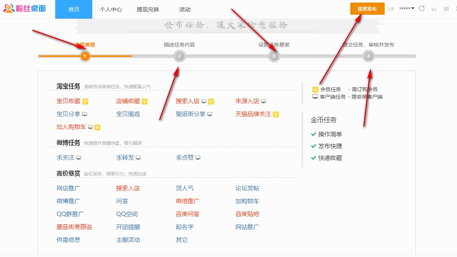457x257 pixels.
Task: Open the 网店推广 bounty category
Action: (69, 189)
